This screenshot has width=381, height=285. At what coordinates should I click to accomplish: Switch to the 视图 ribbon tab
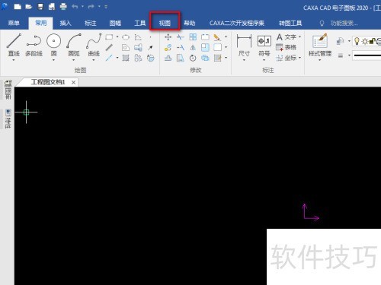pos(165,24)
